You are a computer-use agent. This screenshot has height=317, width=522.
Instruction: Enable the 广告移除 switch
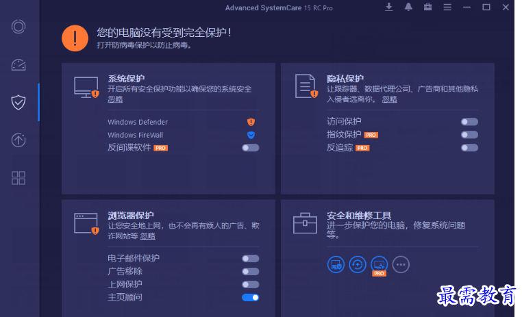250,271
